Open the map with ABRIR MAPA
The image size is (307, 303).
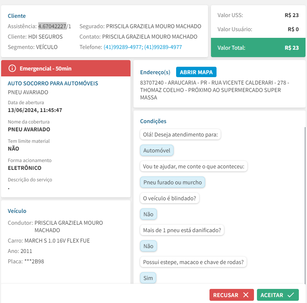[197, 72]
